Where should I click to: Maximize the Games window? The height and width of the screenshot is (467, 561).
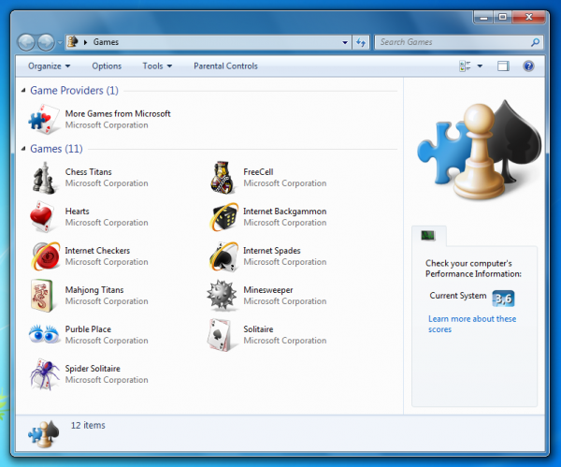pos(503,17)
